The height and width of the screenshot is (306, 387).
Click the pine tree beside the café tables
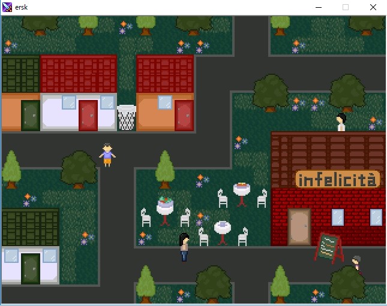pyautogui.click(x=165, y=169)
